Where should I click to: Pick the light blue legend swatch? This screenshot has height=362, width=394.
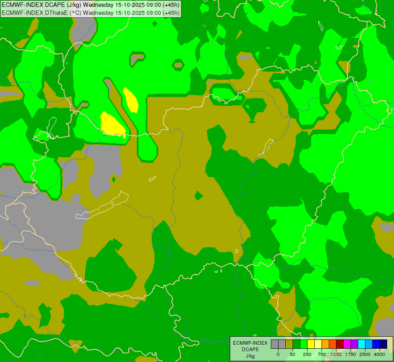(x=369, y=344)
